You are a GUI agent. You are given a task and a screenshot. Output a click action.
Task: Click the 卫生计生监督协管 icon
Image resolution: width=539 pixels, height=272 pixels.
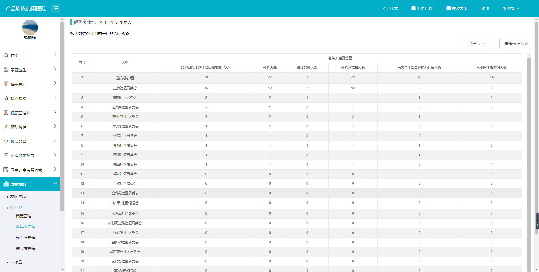[x=6, y=170]
